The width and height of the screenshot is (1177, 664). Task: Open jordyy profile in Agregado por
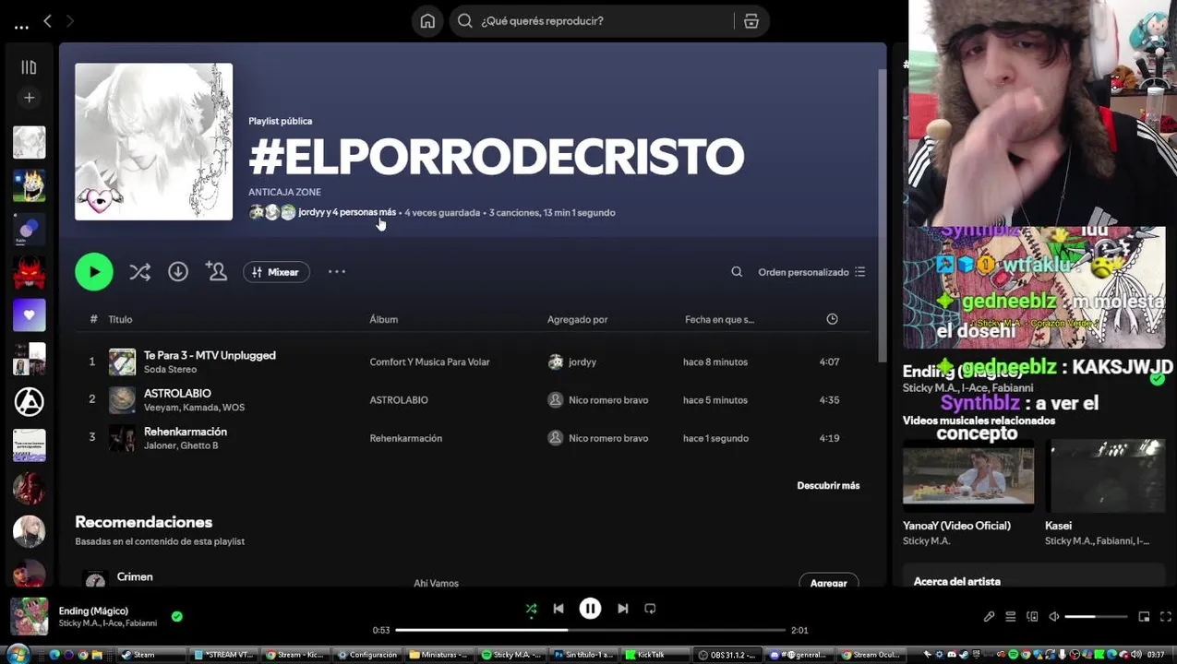[582, 362]
